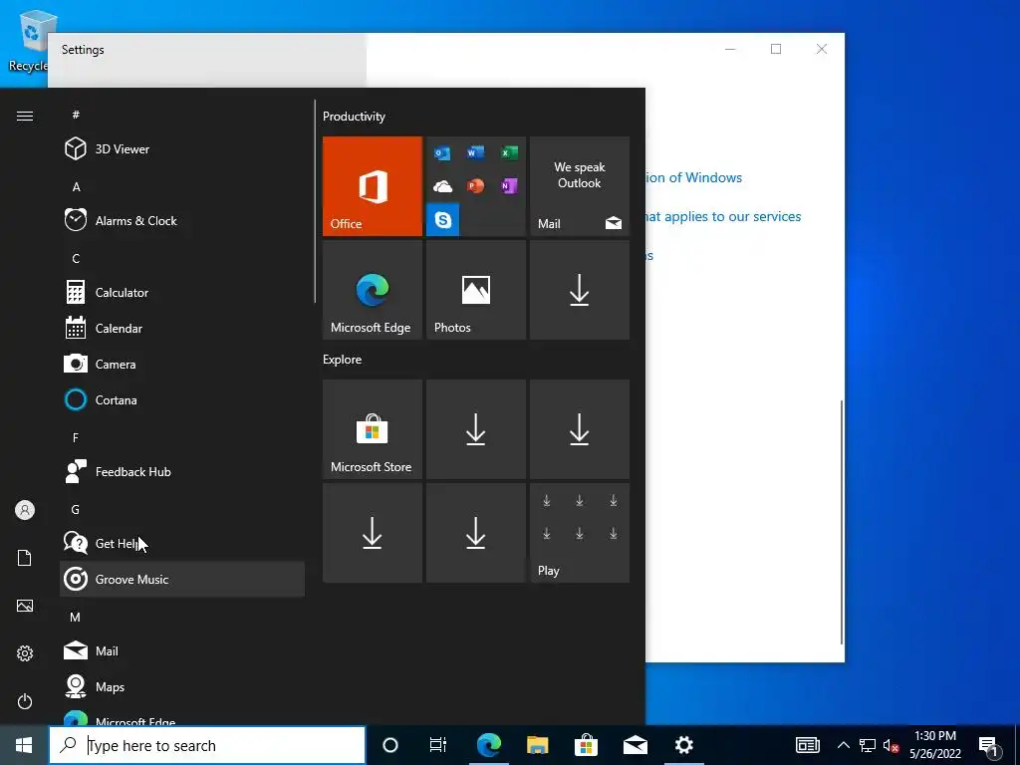Open the OneDrive icon in Office folder tile
1020x765 pixels.
click(443, 186)
